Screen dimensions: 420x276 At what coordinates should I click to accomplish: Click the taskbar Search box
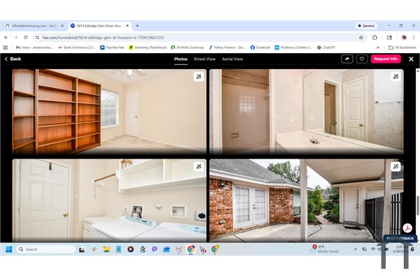click(x=45, y=249)
